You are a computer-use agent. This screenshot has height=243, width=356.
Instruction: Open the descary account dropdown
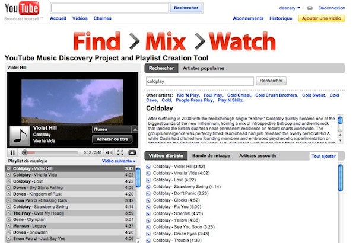(x=290, y=8)
